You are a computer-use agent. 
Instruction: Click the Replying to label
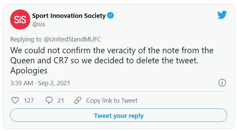[26, 39]
